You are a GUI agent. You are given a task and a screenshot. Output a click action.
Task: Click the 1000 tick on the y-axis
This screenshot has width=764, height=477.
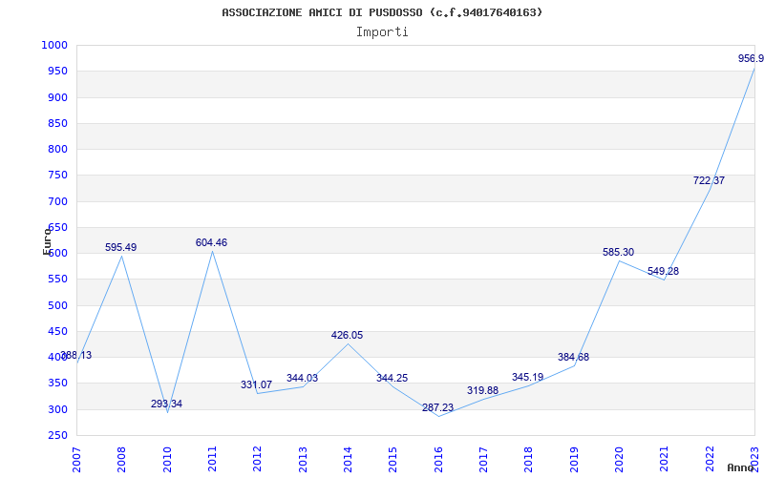point(54,45)
